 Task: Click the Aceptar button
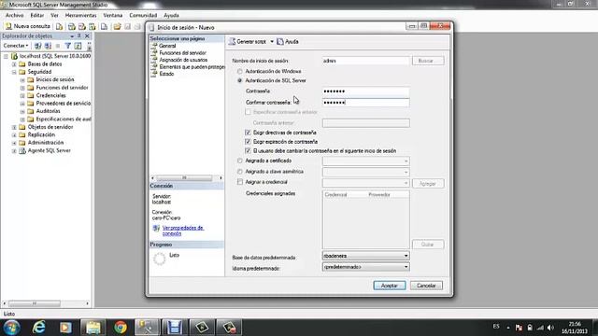click(x=390, y=286)
